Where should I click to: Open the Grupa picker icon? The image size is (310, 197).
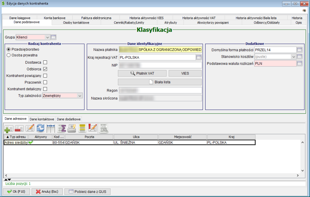[53, 37]
